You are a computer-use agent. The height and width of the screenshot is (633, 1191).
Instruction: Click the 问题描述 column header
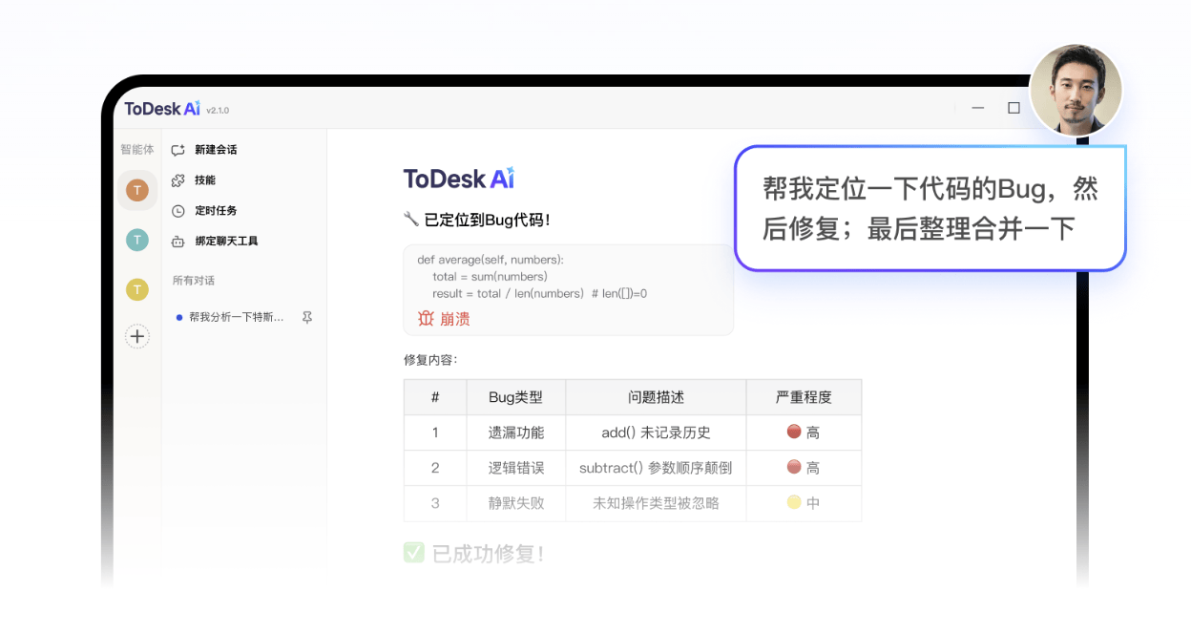click(x=656, y=397)
